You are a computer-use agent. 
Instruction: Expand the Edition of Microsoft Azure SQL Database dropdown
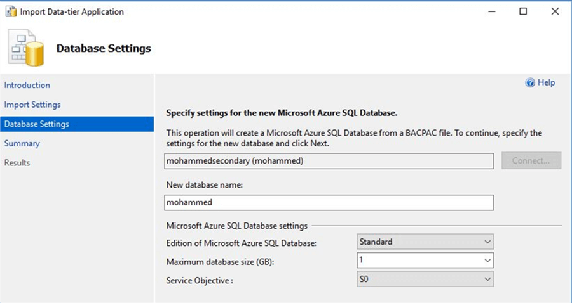click(x=425, y=242)
